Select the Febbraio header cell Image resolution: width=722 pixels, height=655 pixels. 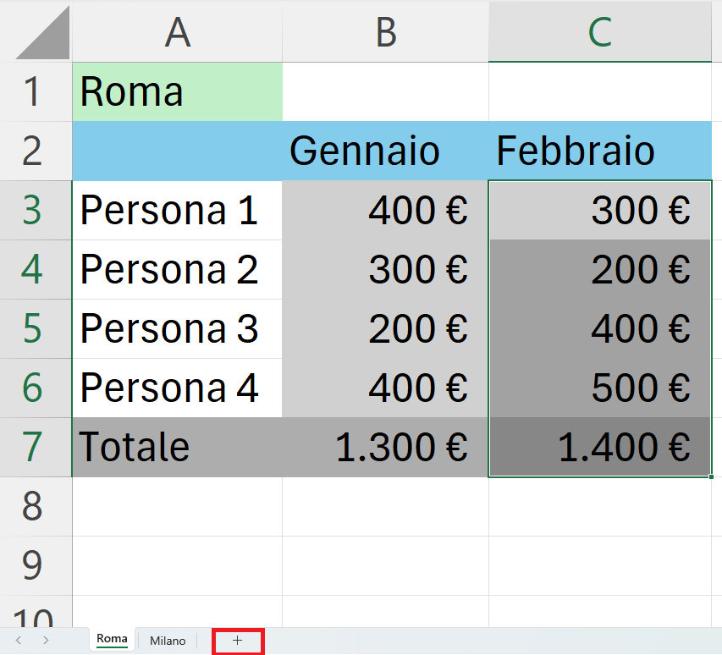[600, 151]
